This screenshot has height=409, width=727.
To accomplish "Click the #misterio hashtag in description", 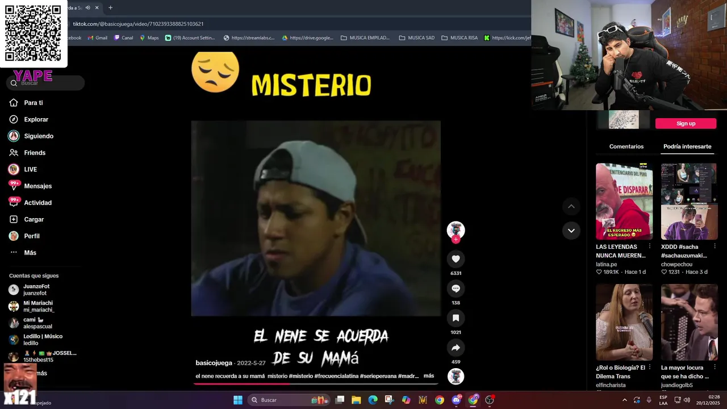I will click(301, 376).
